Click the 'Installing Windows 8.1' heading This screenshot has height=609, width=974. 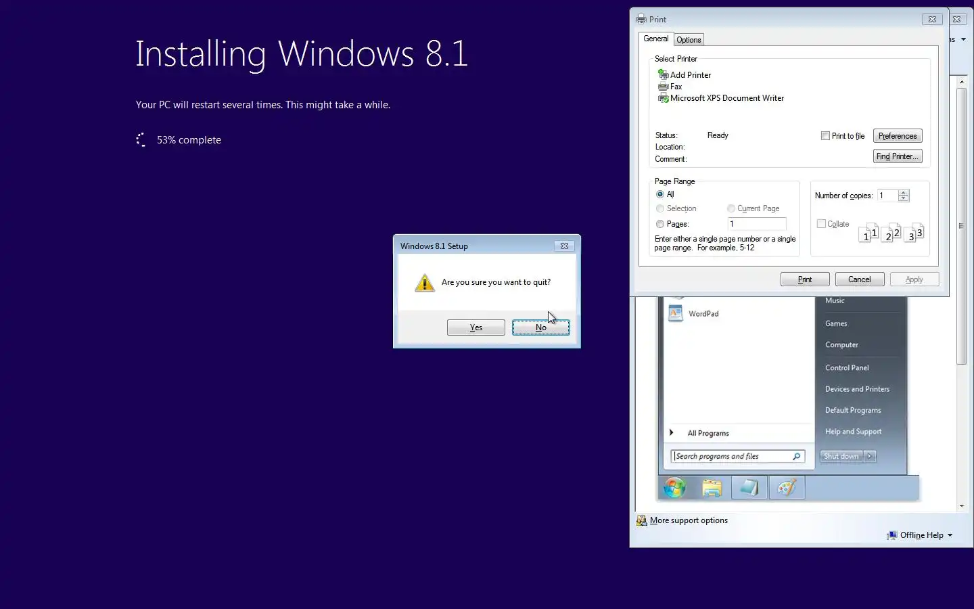[302, 54]
